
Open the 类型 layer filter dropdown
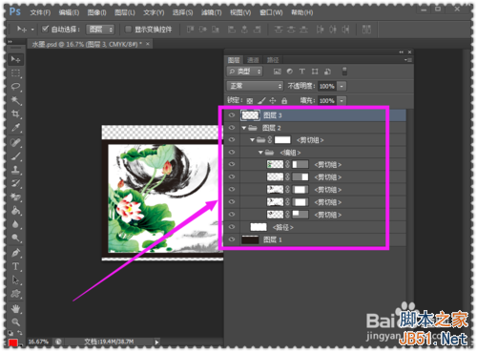[x=244, y=72]
